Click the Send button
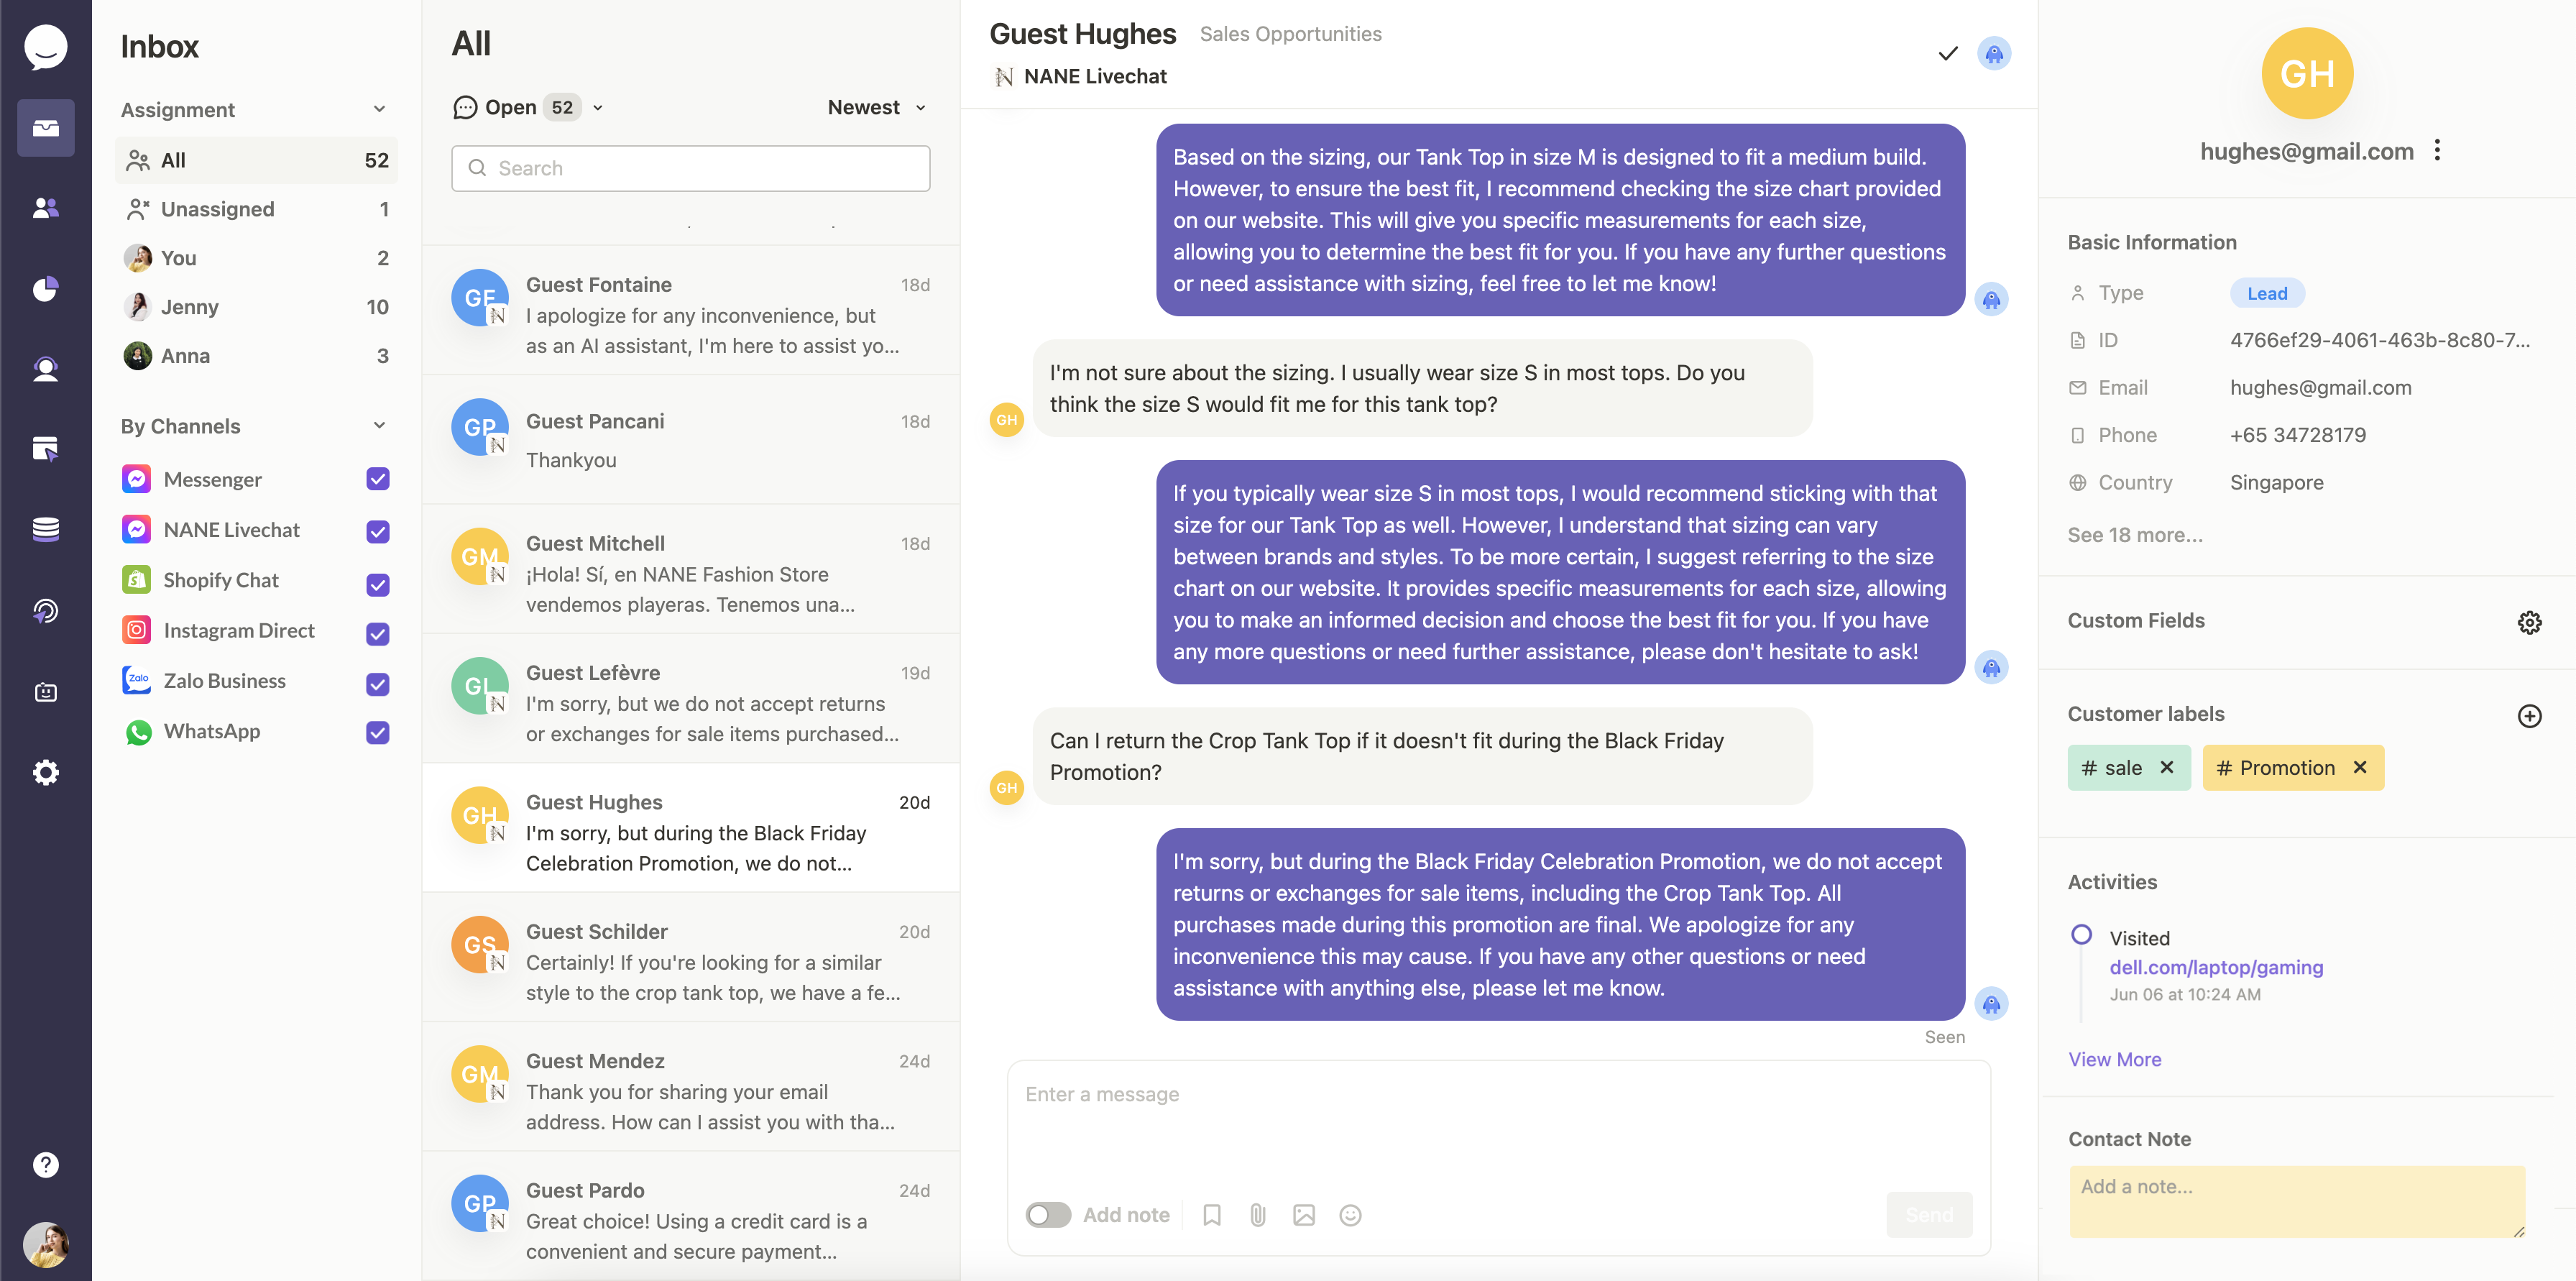2576x1281 pixels. coord(1928,1215)
